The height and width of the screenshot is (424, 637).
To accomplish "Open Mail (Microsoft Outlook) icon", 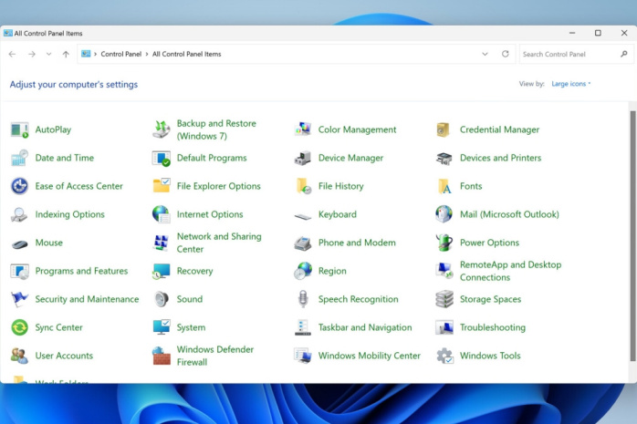I will tap(444, 214).
